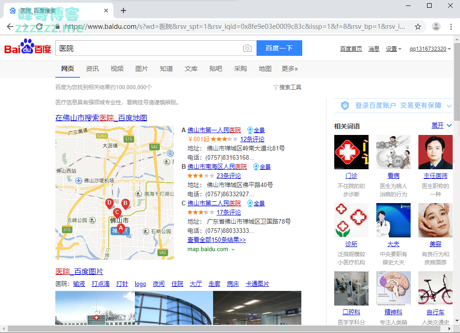Open the 佛山市第一人民医院 link
Image resolution: width=460 pixels, height=333 pixels.
tap(214, 130)
